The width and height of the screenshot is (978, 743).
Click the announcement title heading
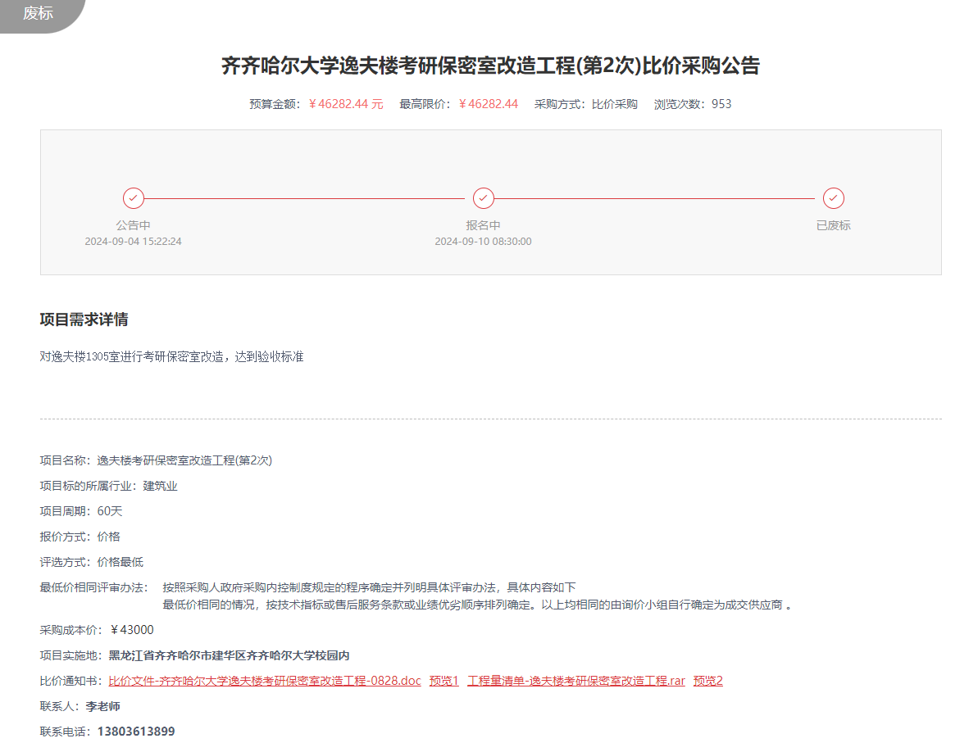click(490, 66)
